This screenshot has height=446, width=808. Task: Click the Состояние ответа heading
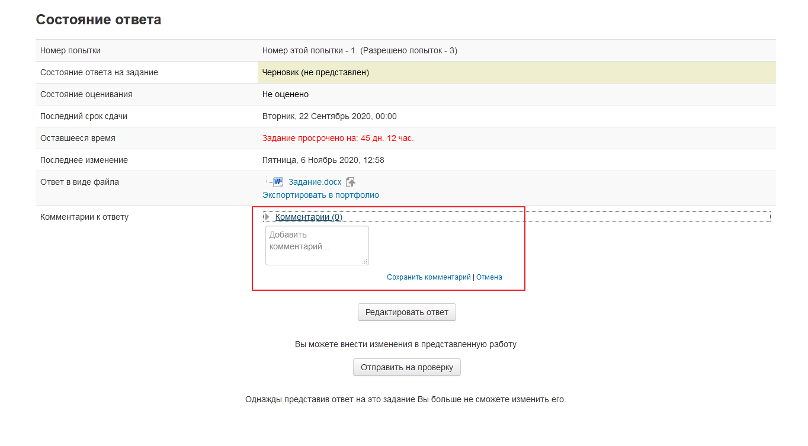click(98, 20)
